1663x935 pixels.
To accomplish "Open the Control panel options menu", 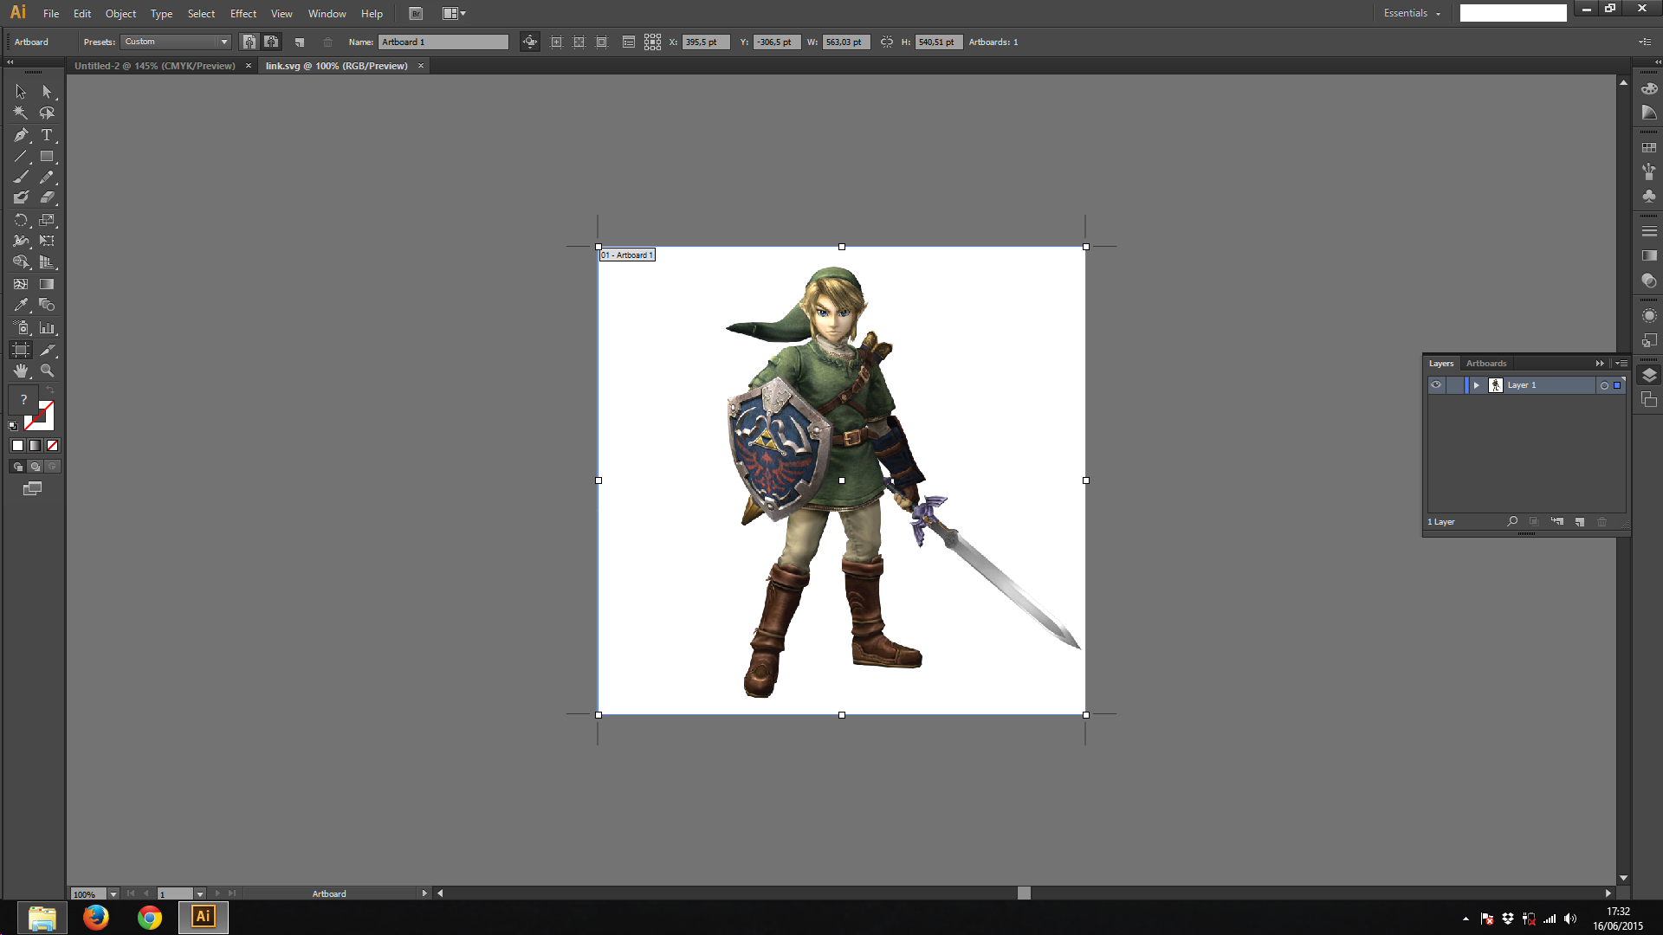I will point(1645,42).
